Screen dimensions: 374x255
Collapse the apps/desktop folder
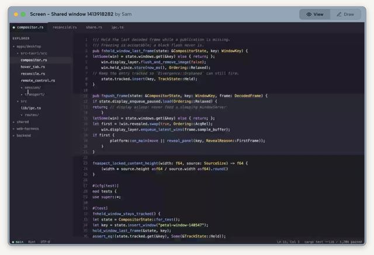click(27, 47)
